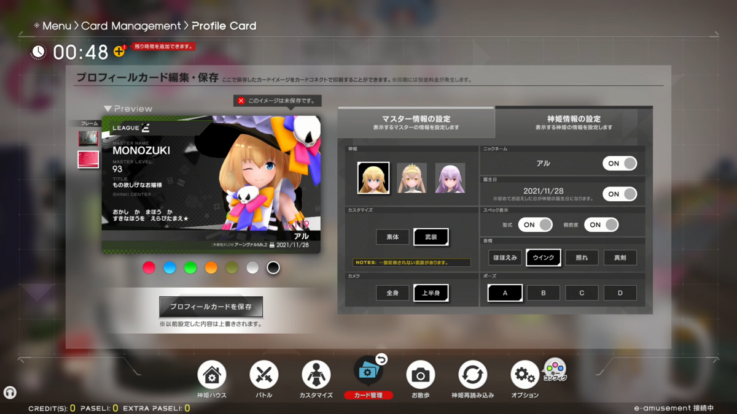The width and height of the screenshot is (737, 414).
Task: Click the headphone icon at bottom left
Action: [x=10, y=393]
